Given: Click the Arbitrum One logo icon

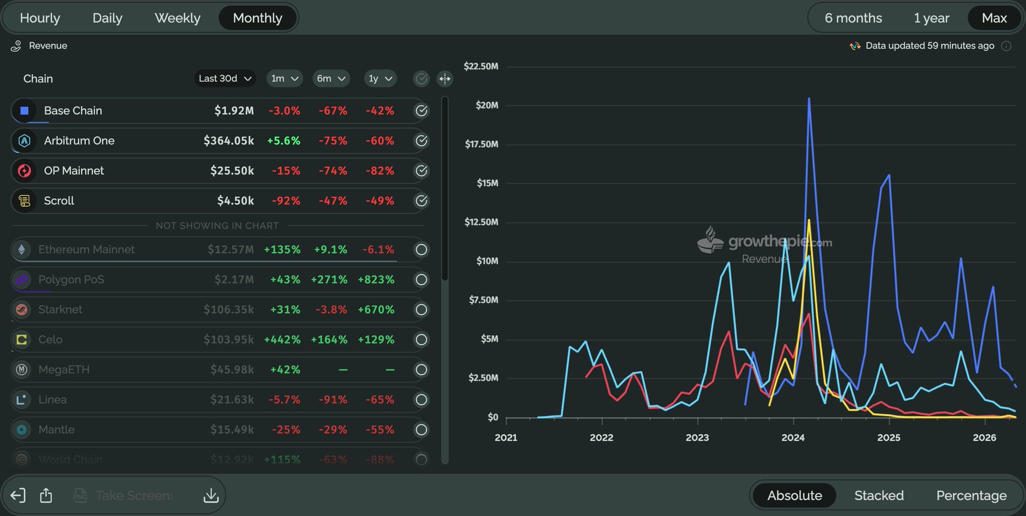Looking at the screenshot, I should (x=24, y=141).
